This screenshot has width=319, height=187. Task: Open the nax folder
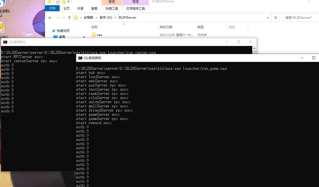[99, 35]
